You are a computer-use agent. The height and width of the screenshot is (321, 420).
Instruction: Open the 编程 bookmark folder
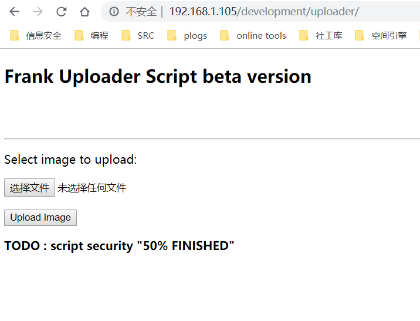click(x=92, y=35)
